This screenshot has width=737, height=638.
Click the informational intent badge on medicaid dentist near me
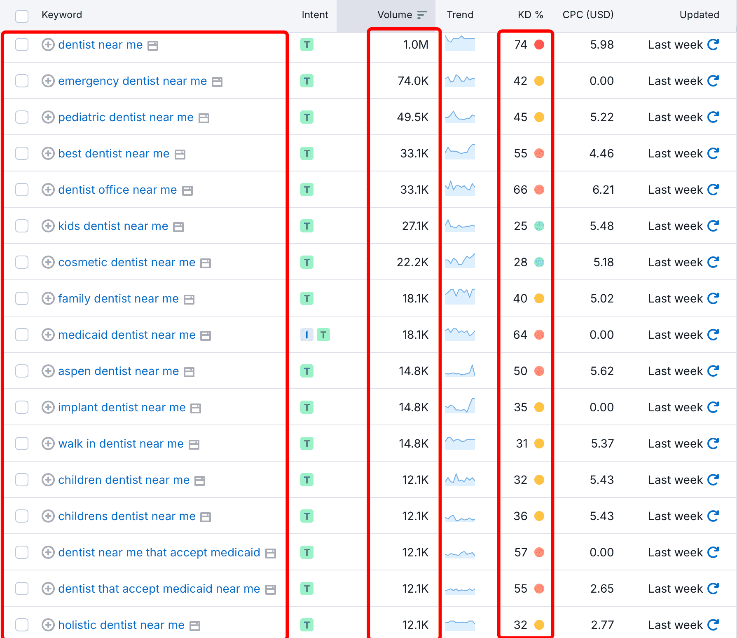(306, 335)
